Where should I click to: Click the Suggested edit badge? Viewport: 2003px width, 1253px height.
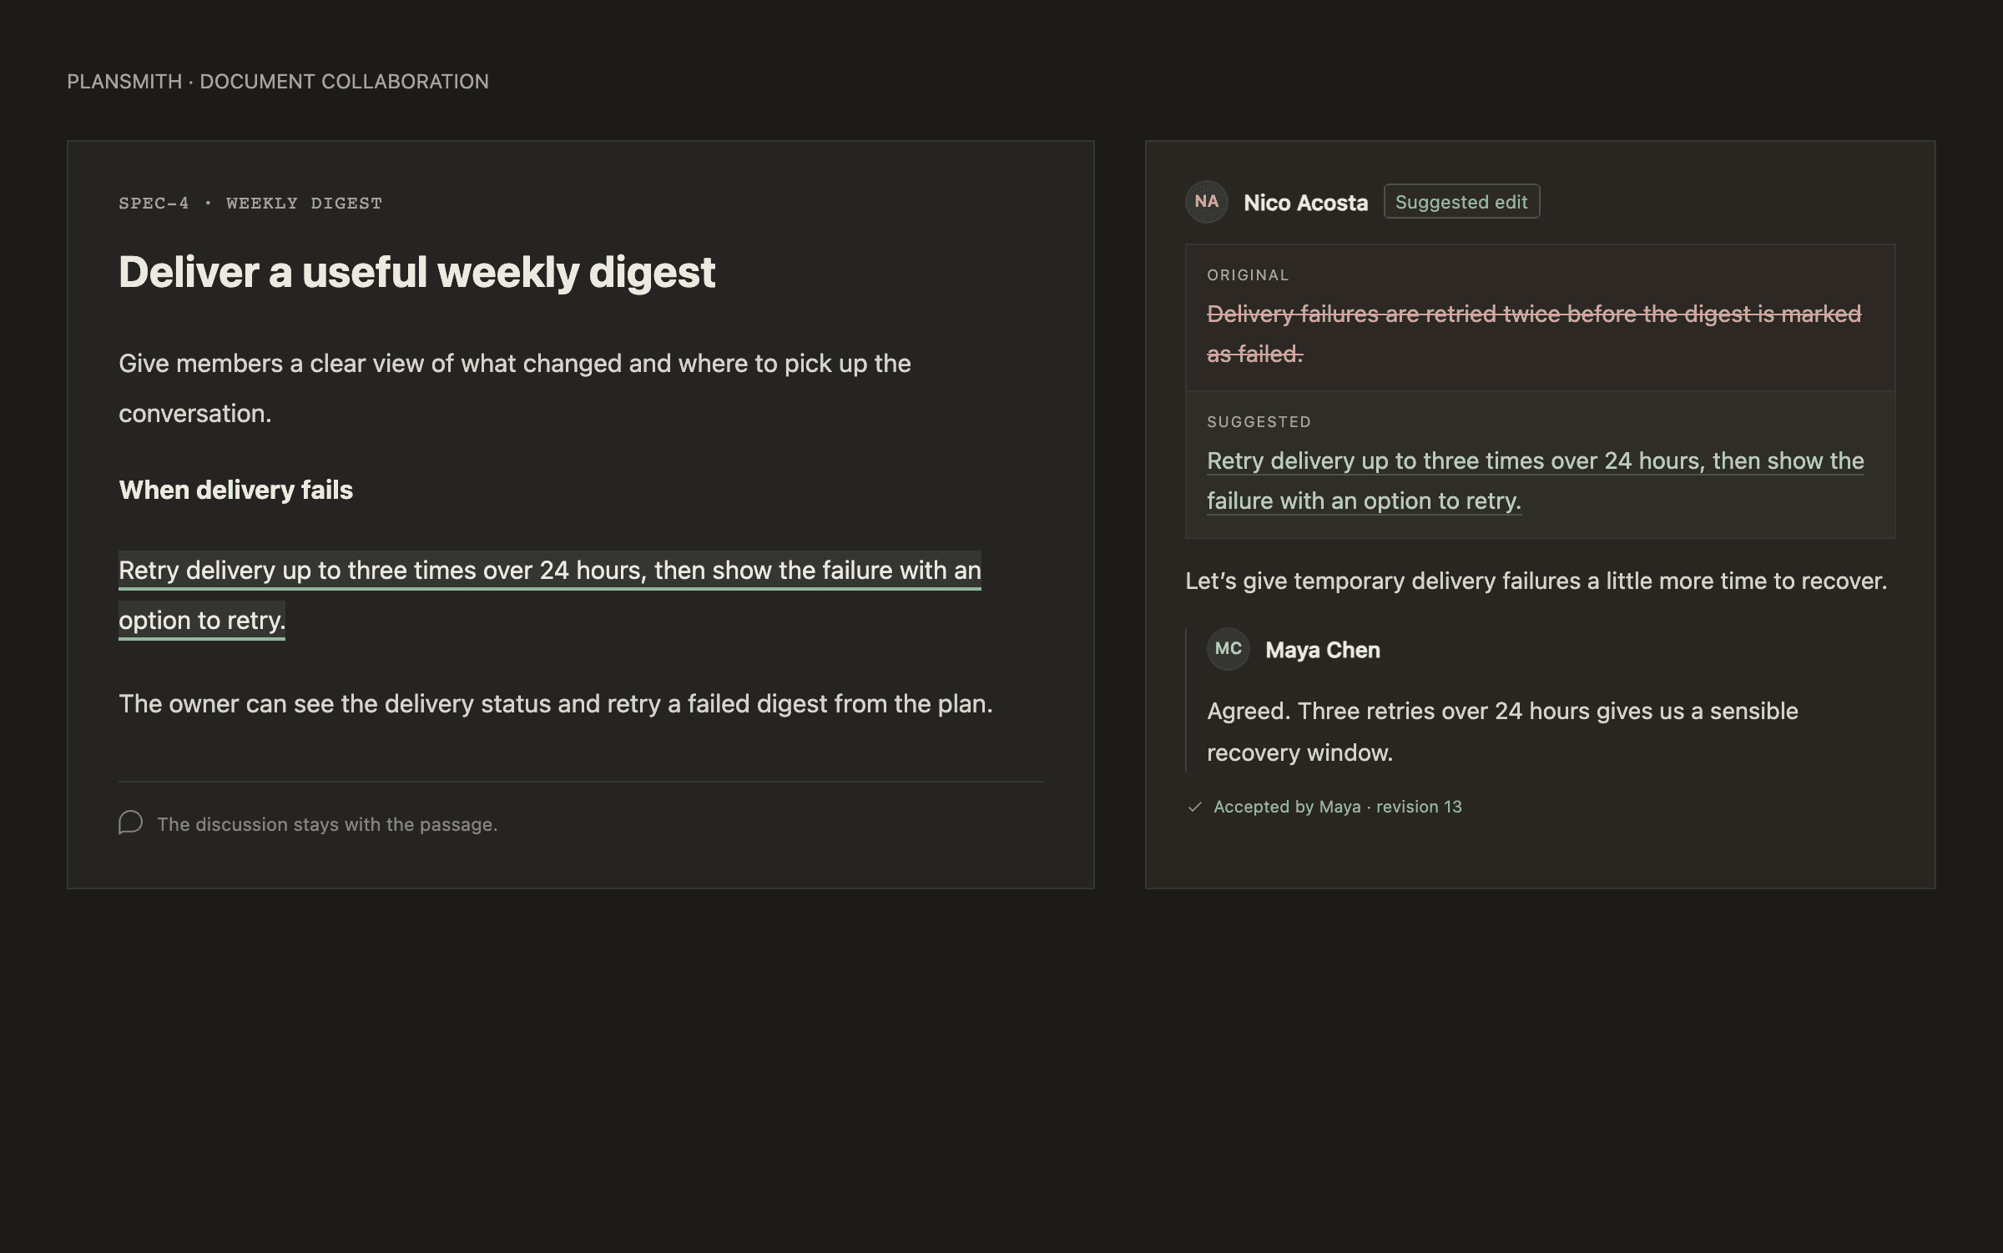(x=1461, y=202)
